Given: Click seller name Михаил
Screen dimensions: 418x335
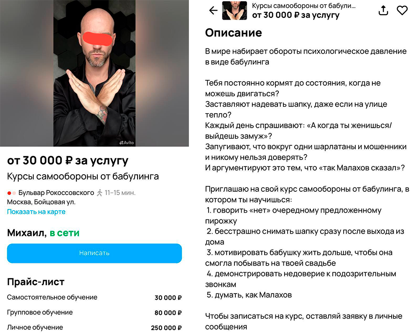Looking at the screenshot, I should point(27,233).
